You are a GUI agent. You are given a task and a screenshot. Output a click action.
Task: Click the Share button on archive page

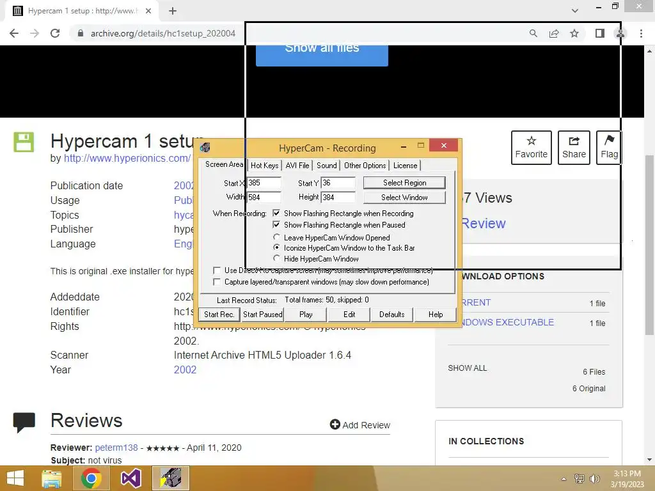tap(574, 148)
